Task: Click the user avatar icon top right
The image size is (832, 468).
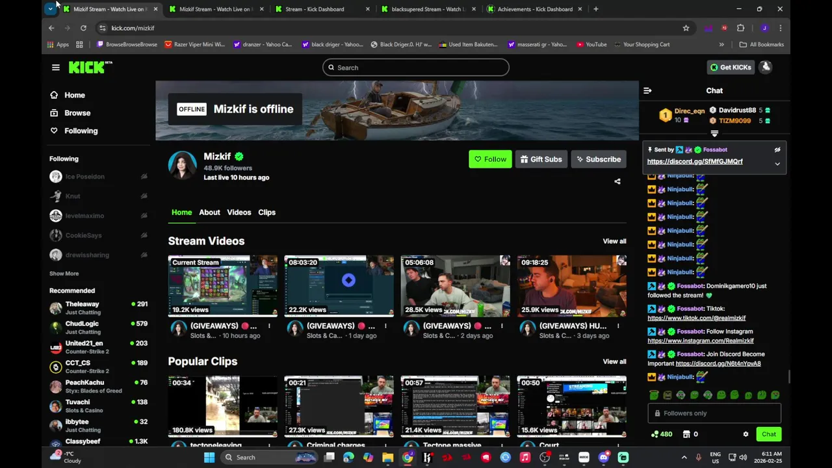Action: tap(766, 67)
